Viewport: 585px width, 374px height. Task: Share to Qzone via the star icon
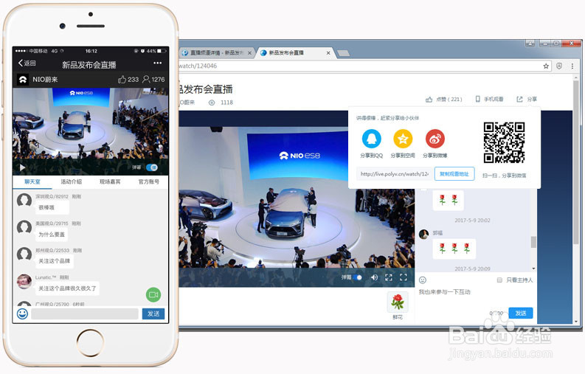[x=403, y=139]
